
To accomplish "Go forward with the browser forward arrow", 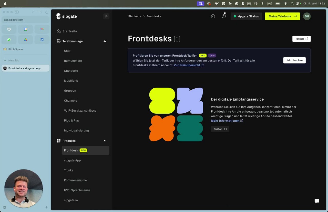I will click(x=40, y=12).
